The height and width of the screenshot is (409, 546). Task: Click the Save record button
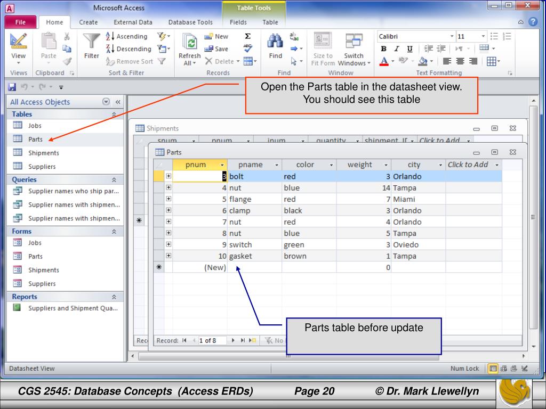[216, 48]
